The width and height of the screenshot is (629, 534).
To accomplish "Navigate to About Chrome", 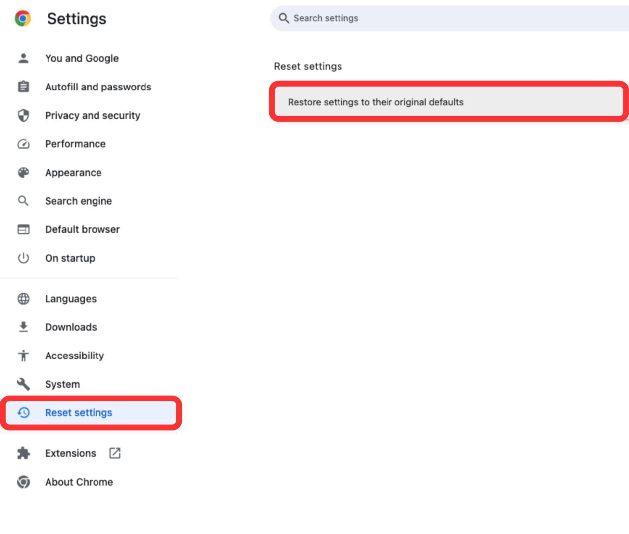I will click(x=79, y=482).
